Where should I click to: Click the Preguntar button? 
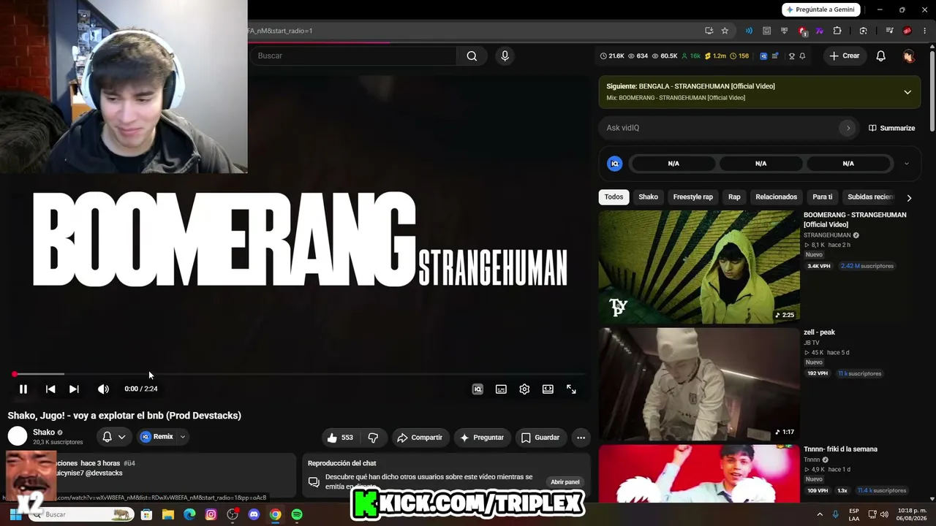point(482,438)
